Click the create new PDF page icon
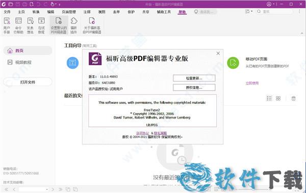This screenshot has height=193, width=306. click(32, 4)
